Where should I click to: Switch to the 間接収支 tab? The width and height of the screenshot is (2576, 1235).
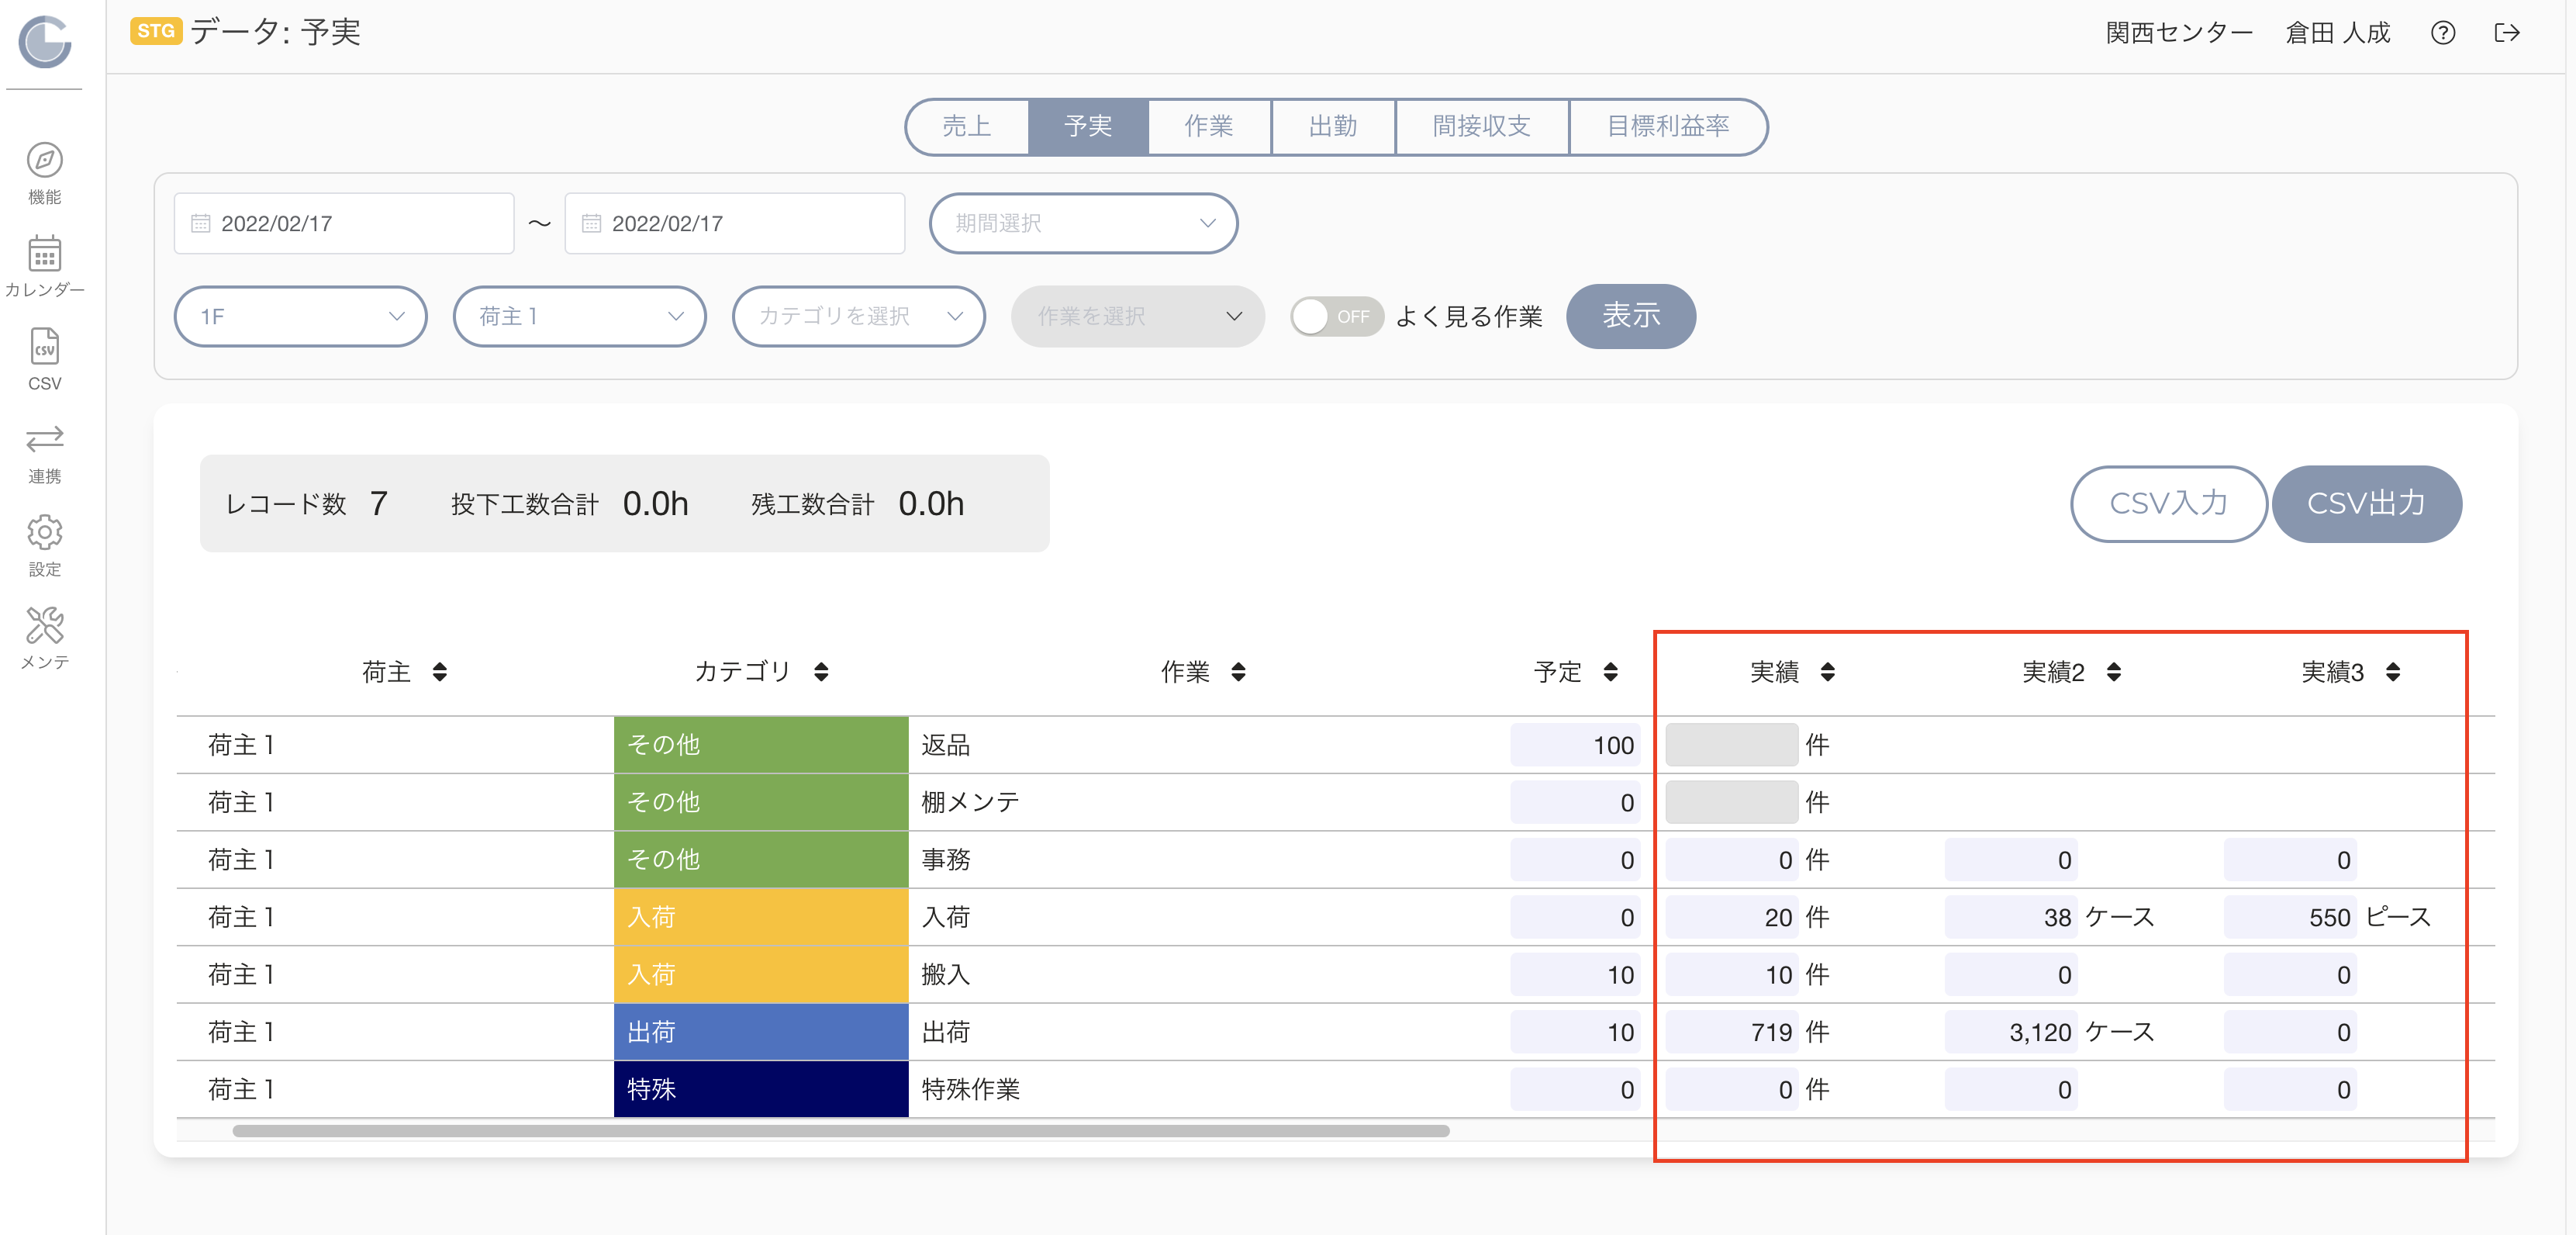[1482, 126]
